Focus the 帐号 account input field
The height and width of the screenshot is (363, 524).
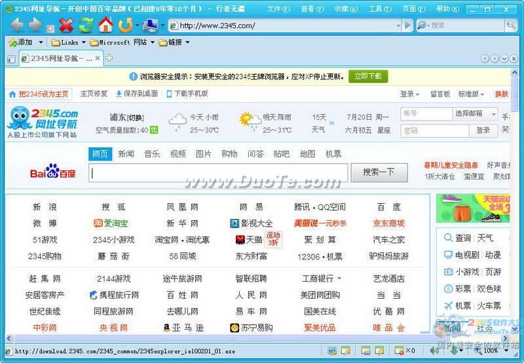point(426,113)
